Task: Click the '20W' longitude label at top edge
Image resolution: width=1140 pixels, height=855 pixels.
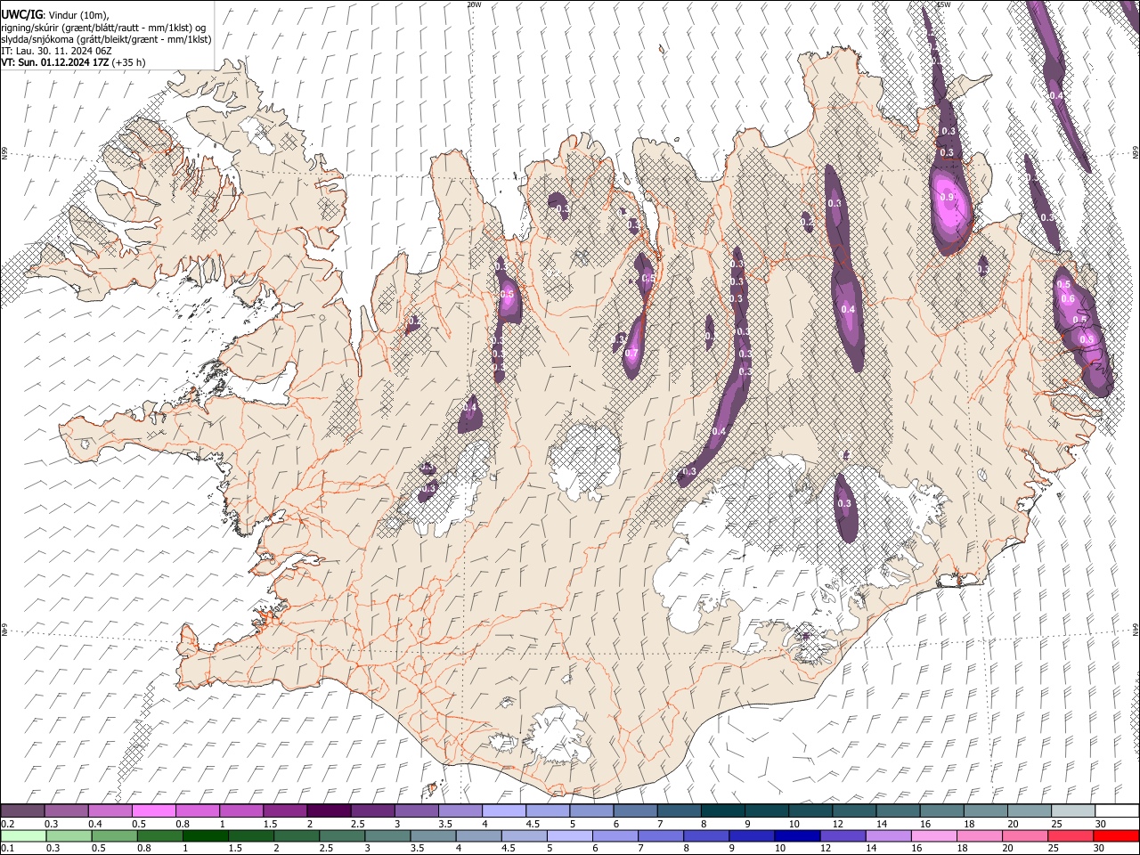Action: [474, 4]
